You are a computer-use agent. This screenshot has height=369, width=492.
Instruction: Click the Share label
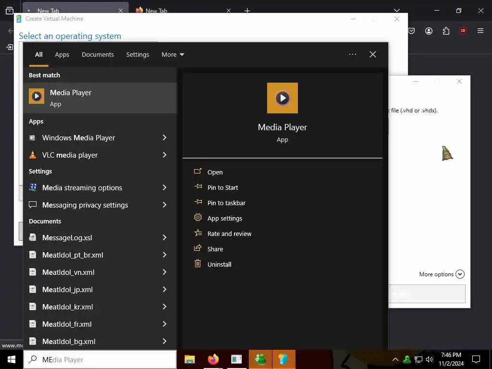click(x=215, y=249)
